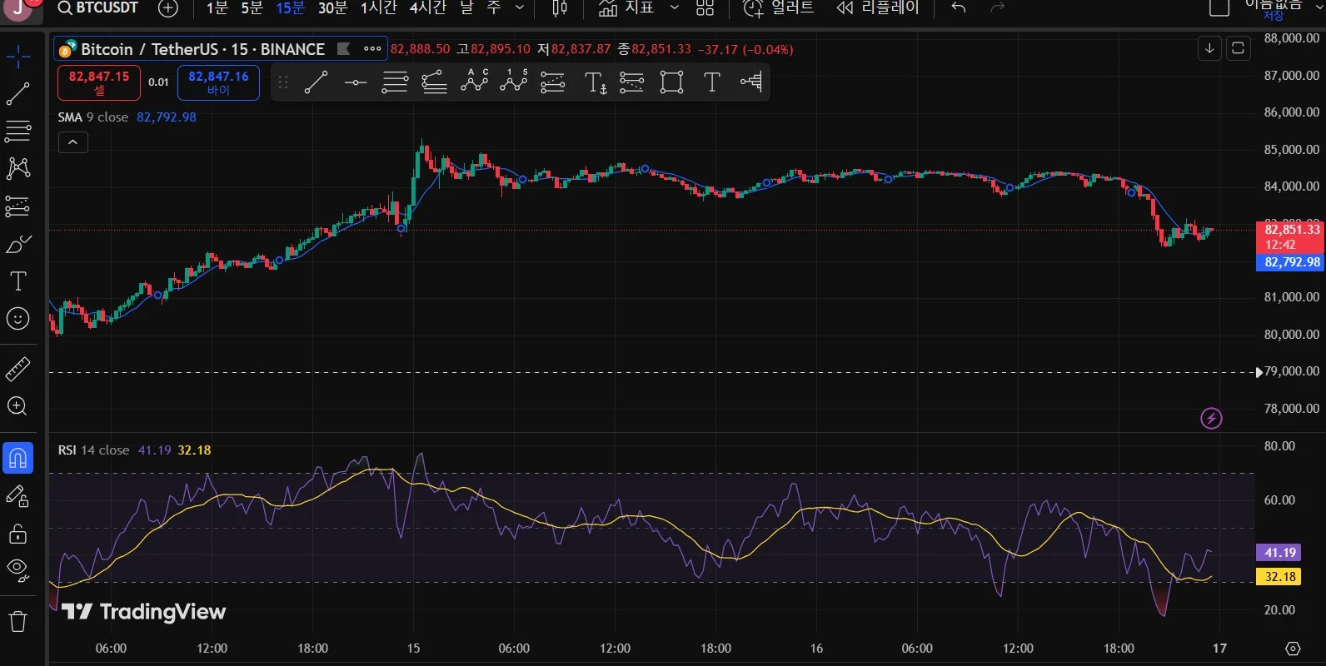The height and width of the screenshot is (666, 1326).
Task: Pick Fib retracement in favorites toolbar
Action: pyautogui.click(x=395, y=82)
